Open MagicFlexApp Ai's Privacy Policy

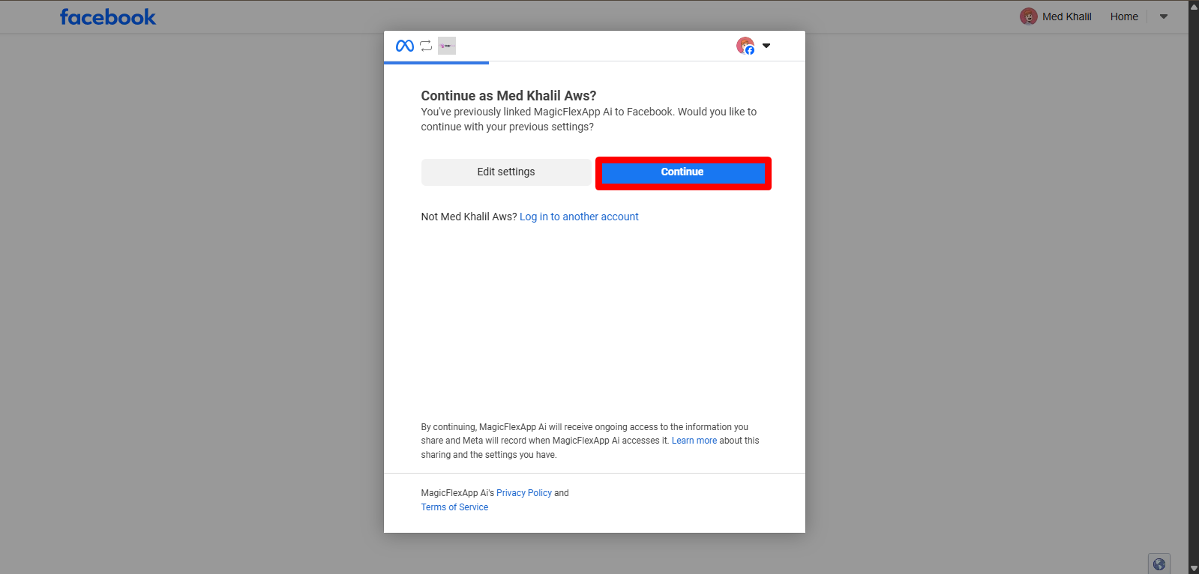point(524,493)
